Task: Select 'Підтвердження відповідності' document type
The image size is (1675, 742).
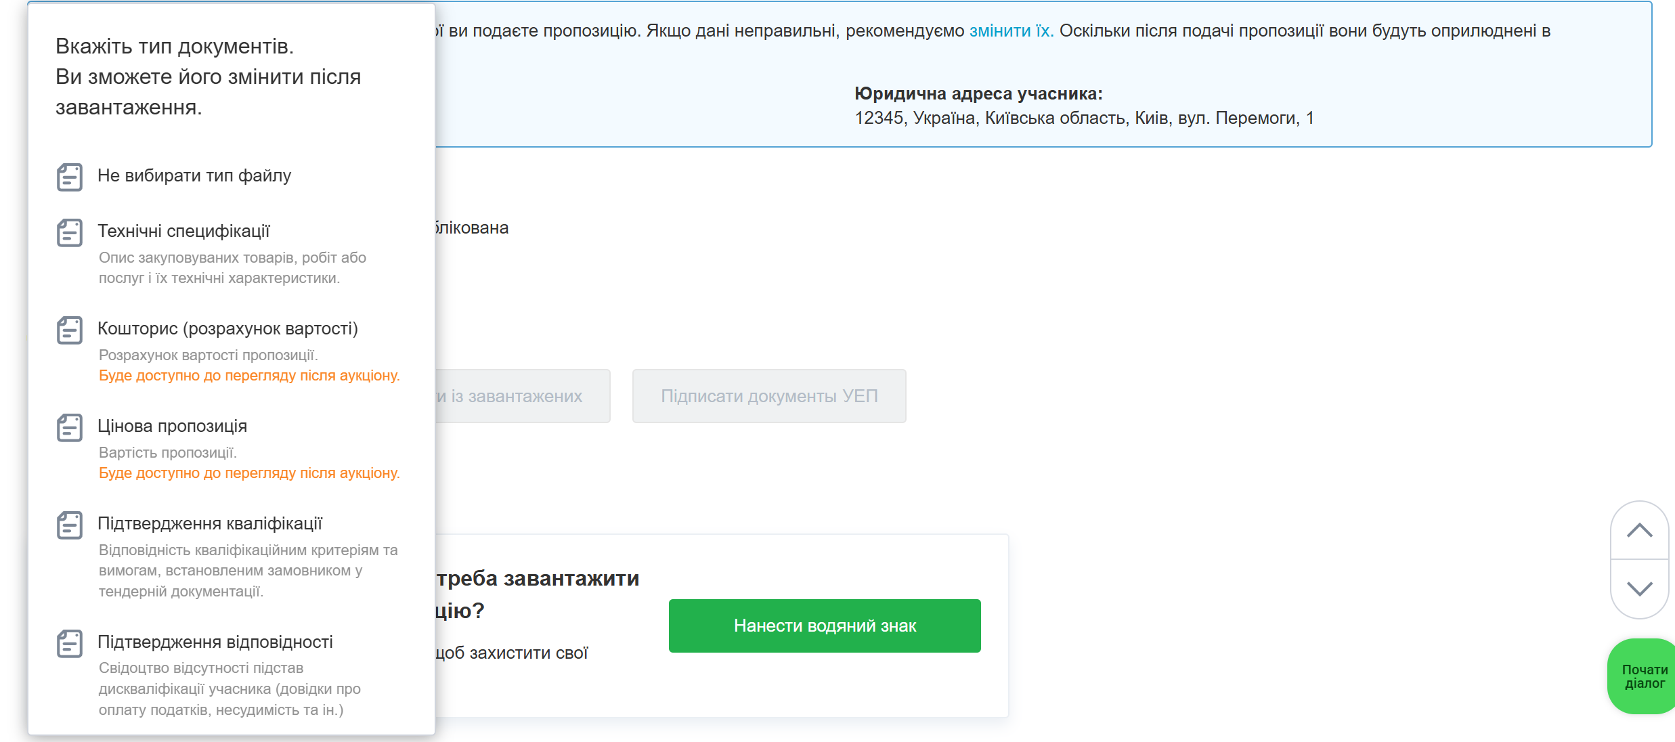Action: tap(215, 642)
